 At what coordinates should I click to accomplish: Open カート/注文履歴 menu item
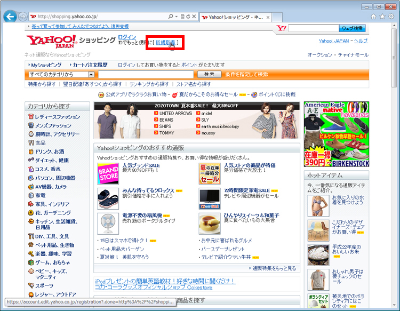[x=90, y=65]
